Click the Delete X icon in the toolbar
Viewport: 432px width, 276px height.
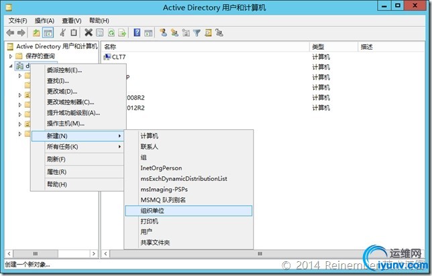tap(89, 33)
